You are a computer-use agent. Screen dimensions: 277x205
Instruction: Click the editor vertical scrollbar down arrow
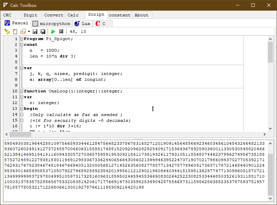click(270, 128)
